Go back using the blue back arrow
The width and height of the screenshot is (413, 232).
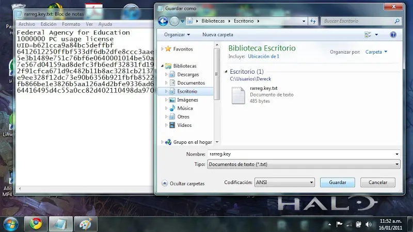pos(163,21)
